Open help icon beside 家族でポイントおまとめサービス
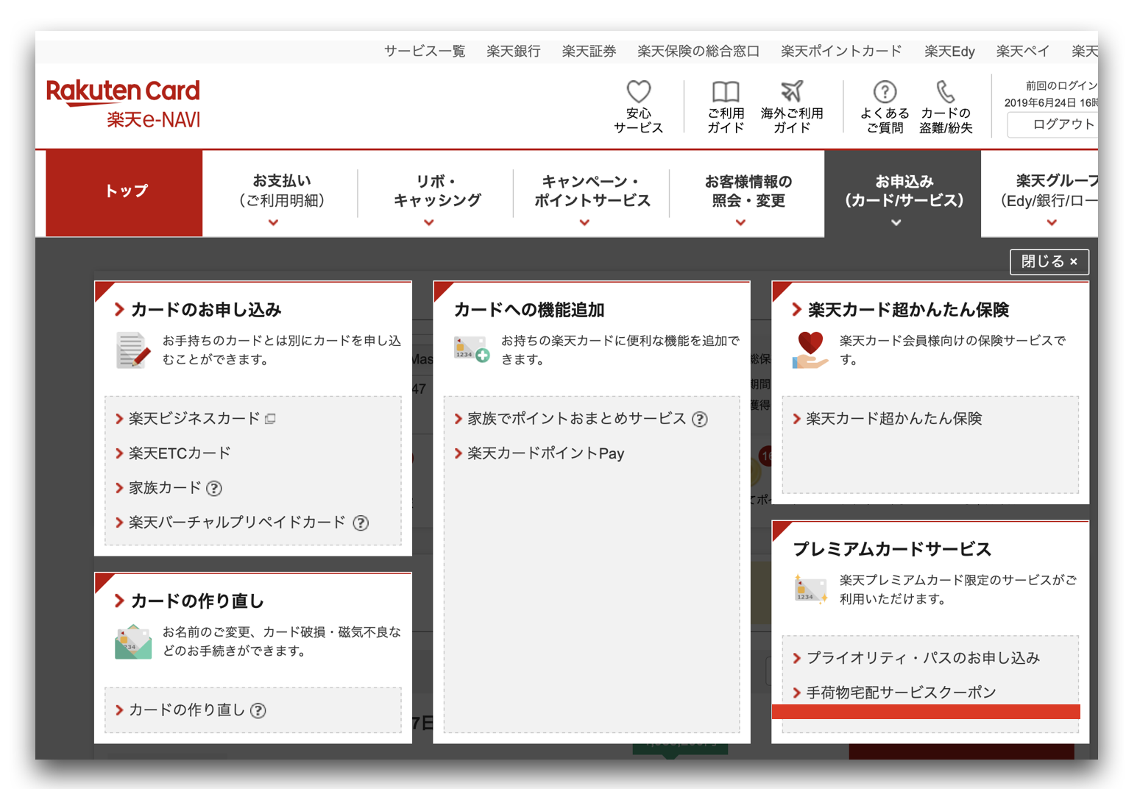 (700, 419)
